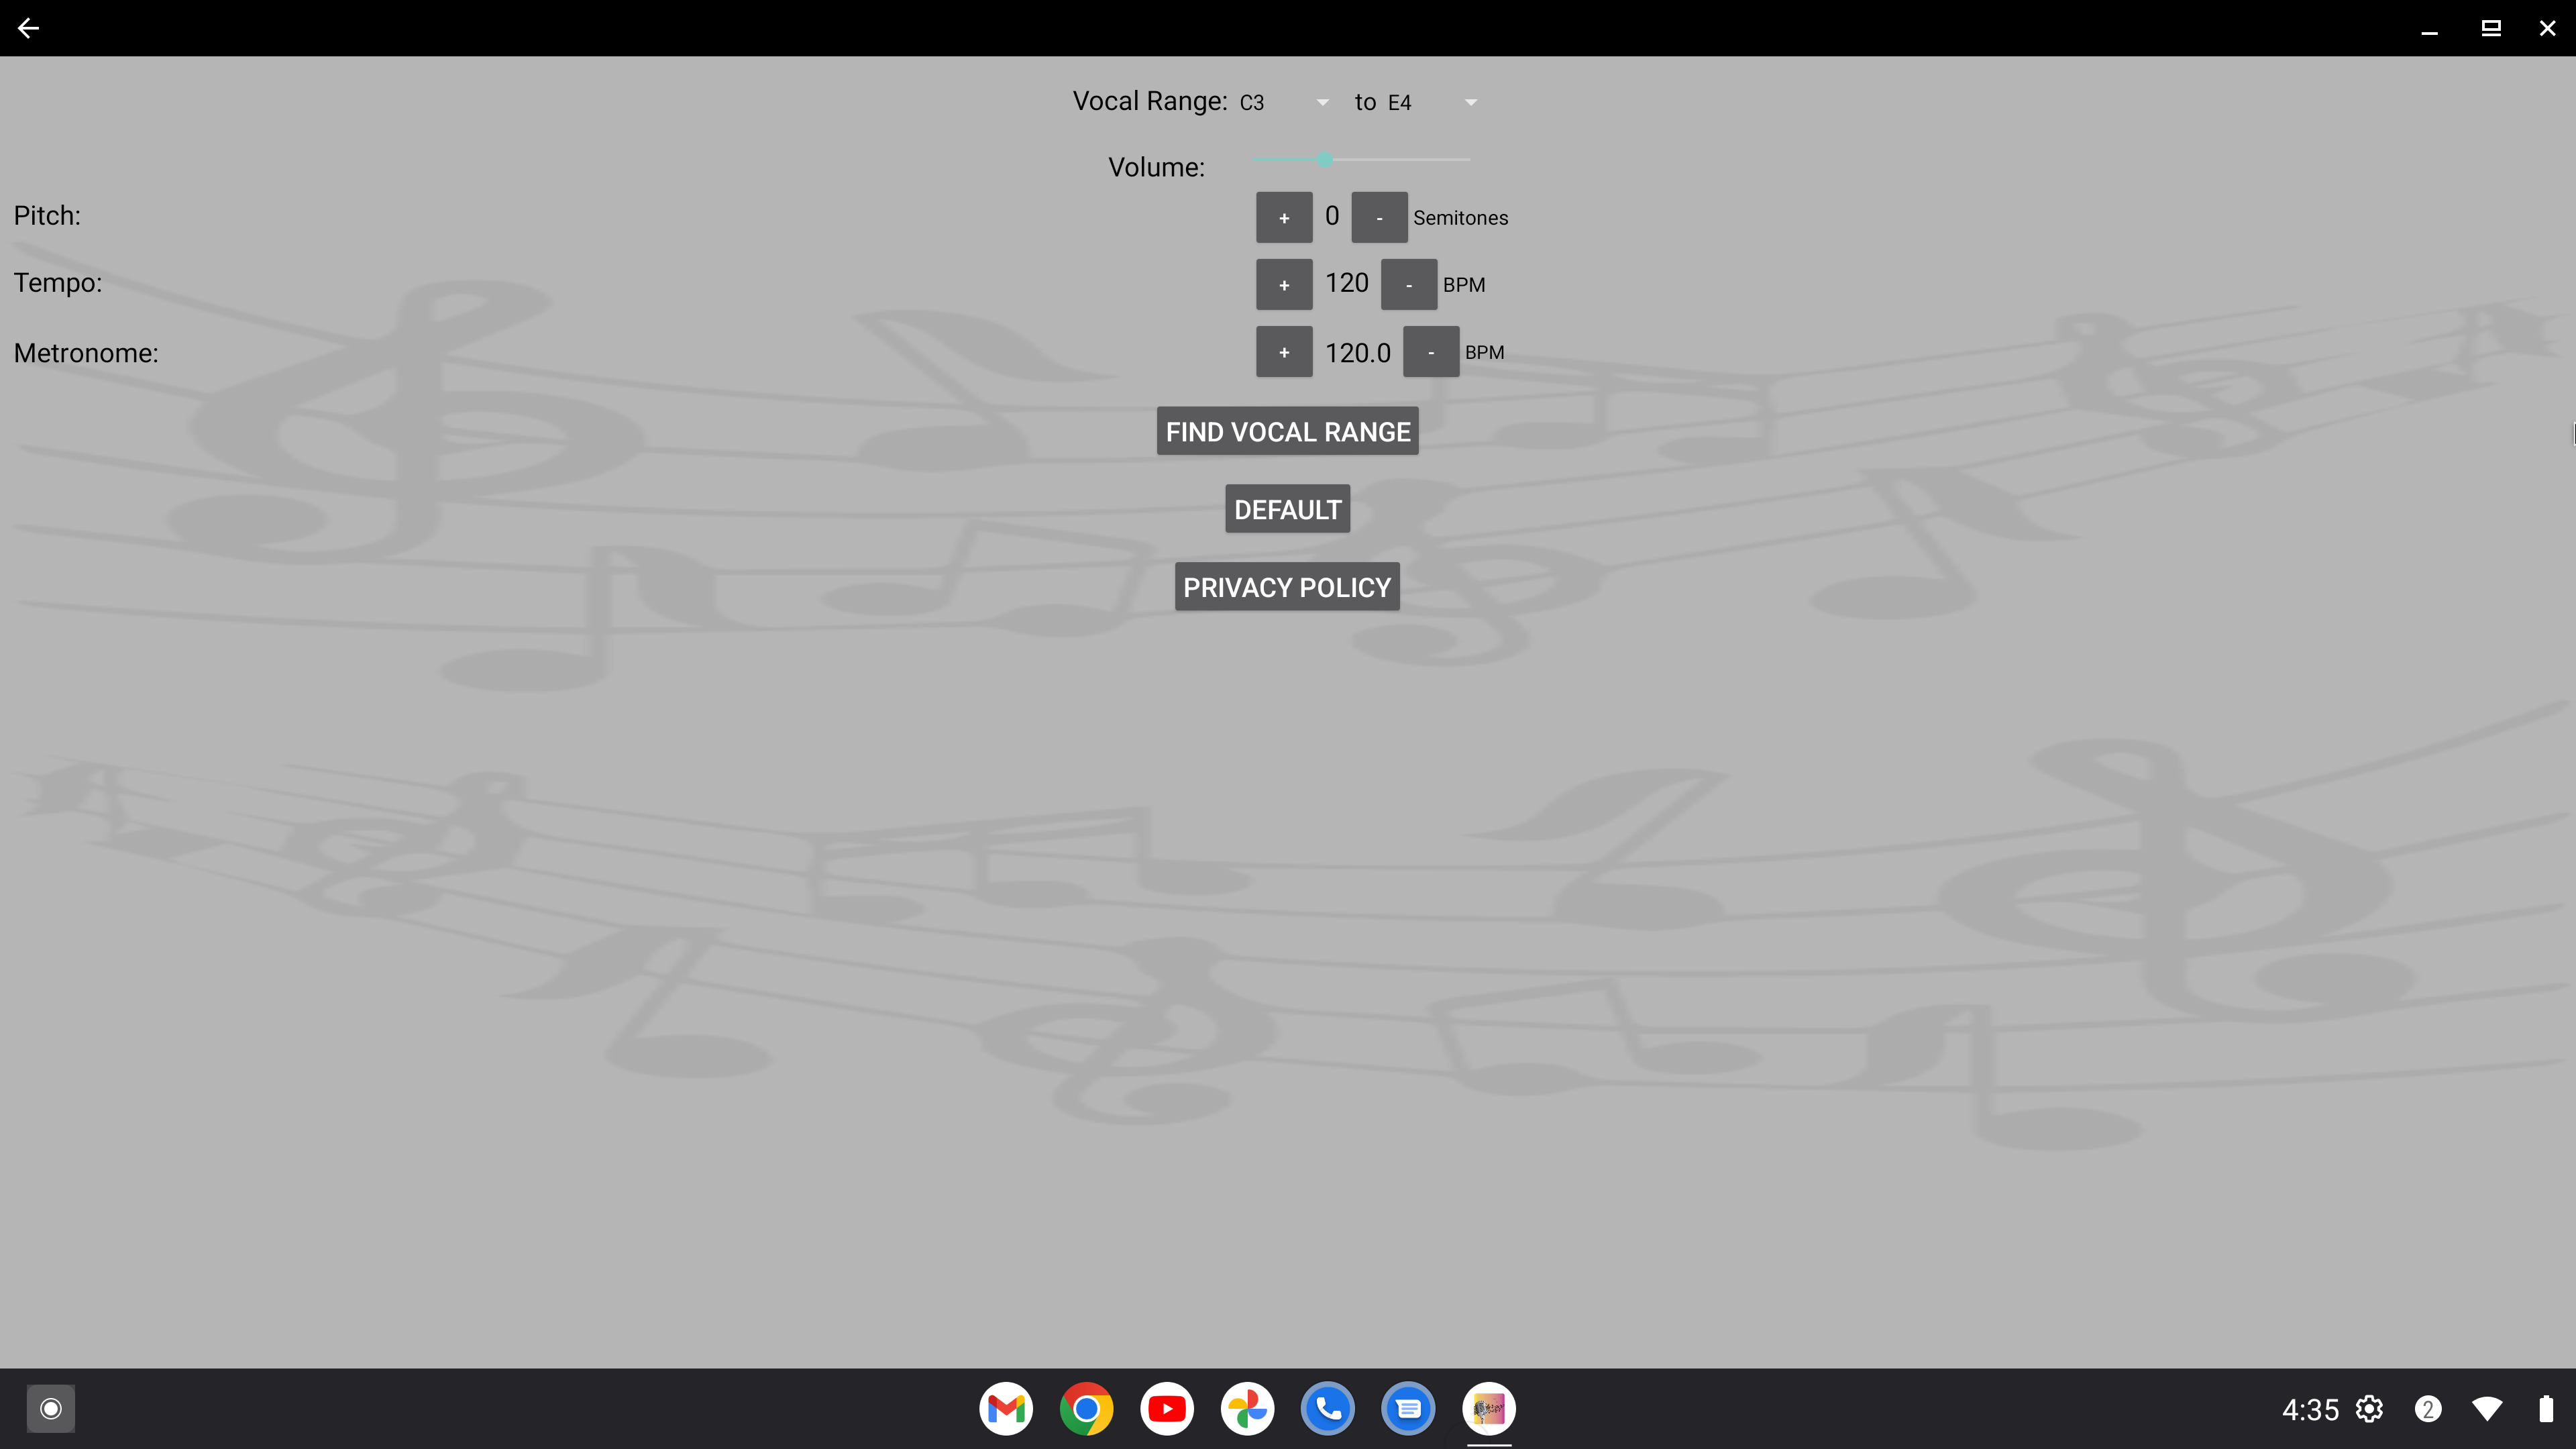This screenshot has width=2576, height=1449.
Task: Open the PRIVACY POLICY button
Action: point(1287,587)
